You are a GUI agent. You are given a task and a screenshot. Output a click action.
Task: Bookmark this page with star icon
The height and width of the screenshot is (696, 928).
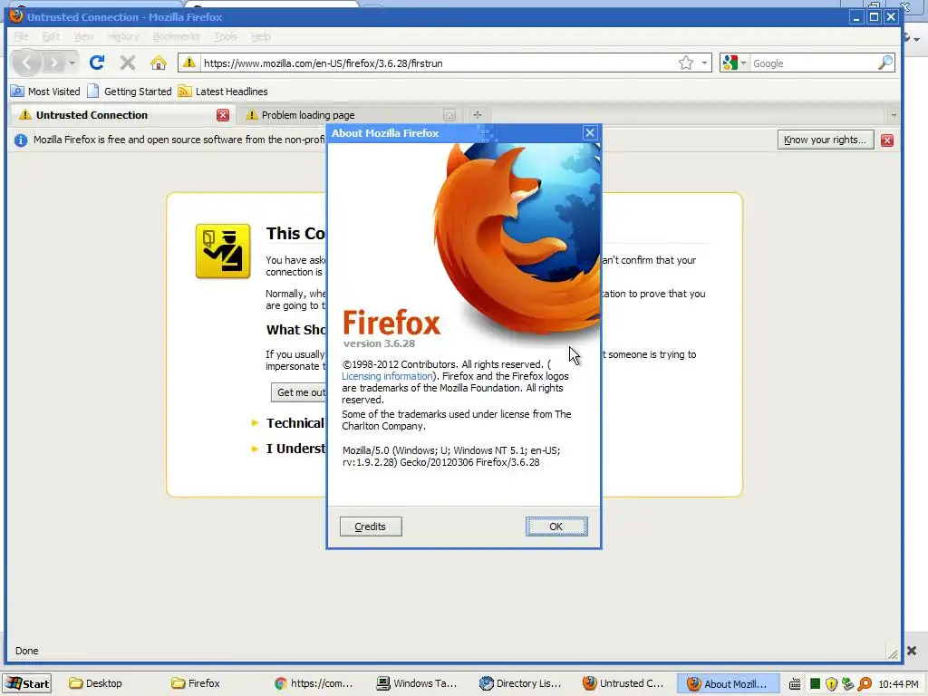(686, 63)
